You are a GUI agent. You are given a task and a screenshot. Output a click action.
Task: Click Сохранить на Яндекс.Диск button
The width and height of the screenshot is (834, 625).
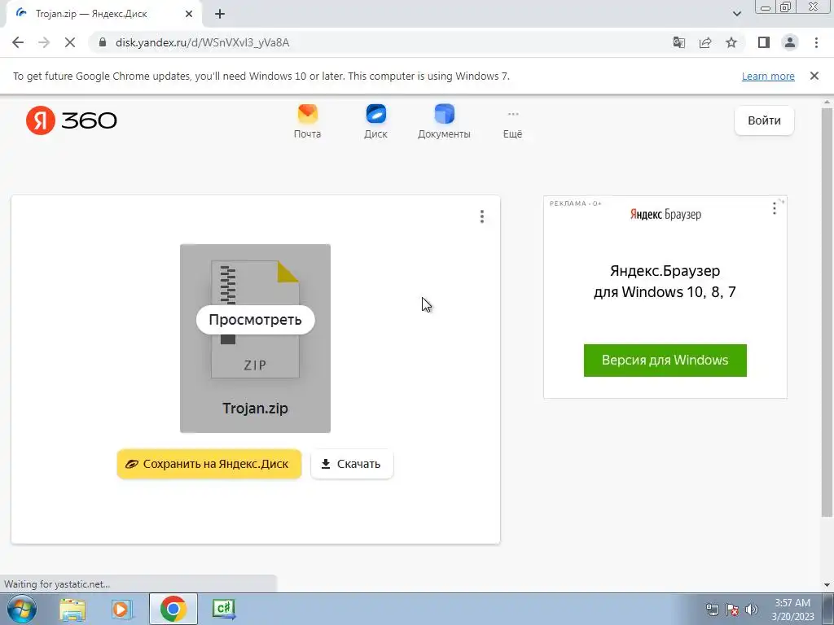coord(209,464)
